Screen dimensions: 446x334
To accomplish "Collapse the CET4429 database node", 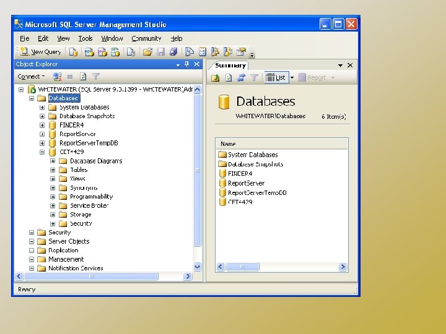I will 42,152.
